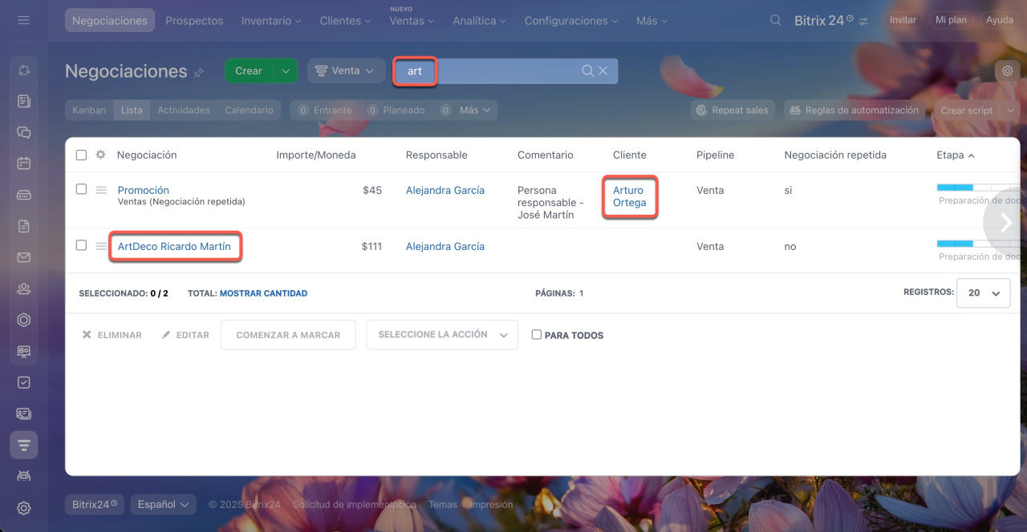Click Mostrar cantidad link
This screenshot has width=1027, height=532.
pos(263,293)
